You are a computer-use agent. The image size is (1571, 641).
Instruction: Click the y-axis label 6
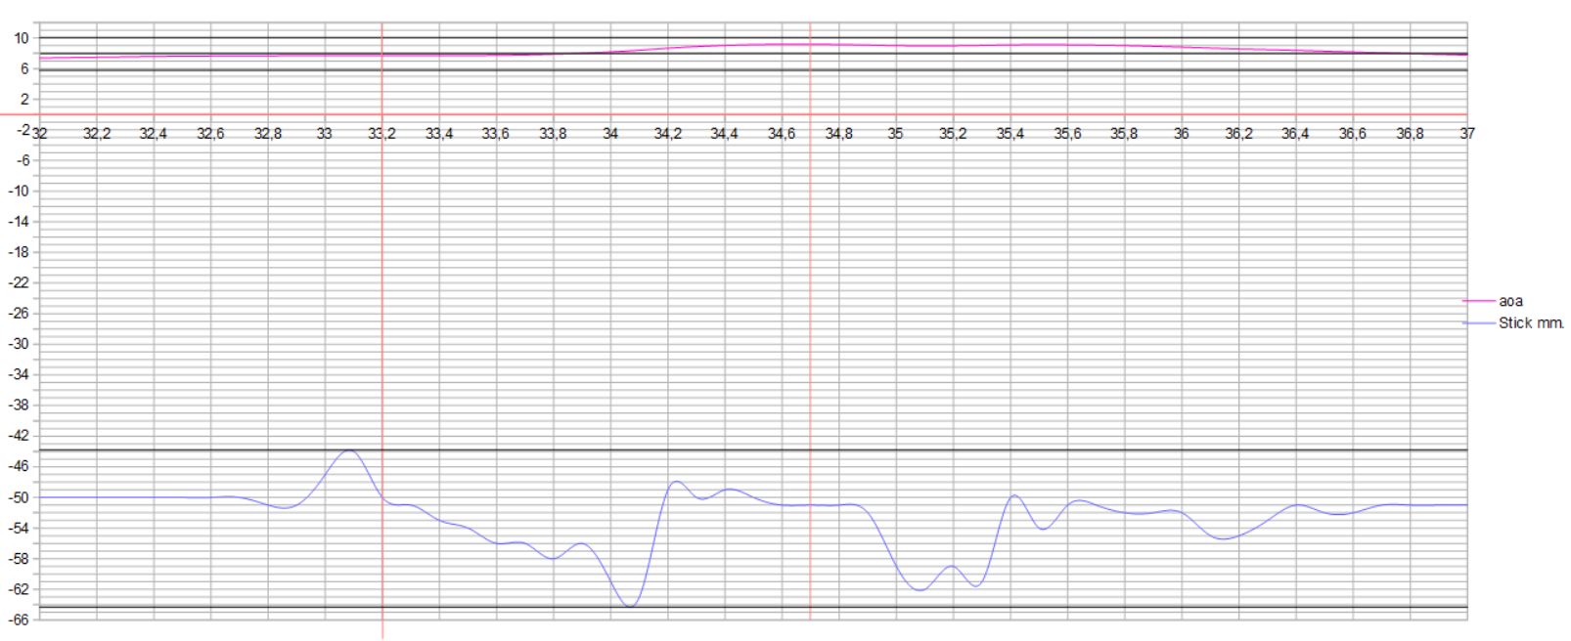click(x=26, y=68)
